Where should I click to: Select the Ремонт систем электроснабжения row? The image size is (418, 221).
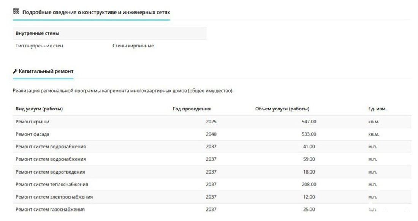(54, 197)
